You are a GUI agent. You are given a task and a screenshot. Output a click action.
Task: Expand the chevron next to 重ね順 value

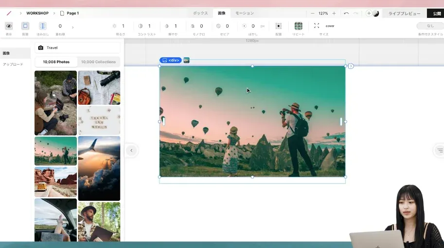click(x=73, y=27)
